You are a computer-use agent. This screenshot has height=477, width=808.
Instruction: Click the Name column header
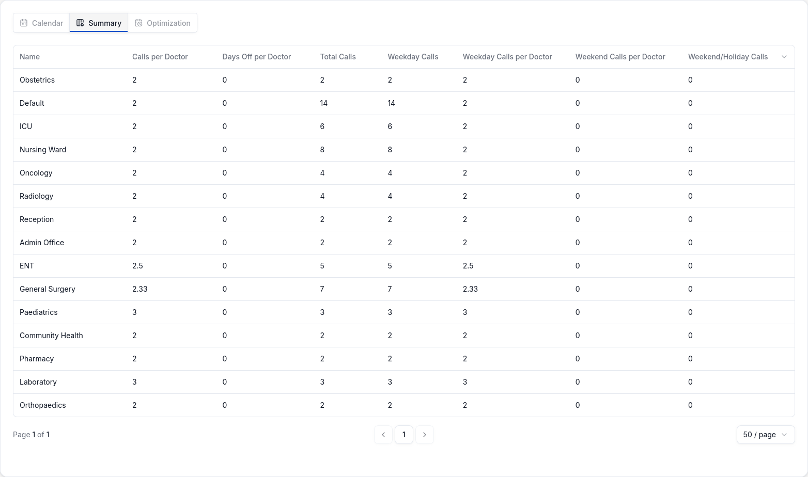pos(29,57)
